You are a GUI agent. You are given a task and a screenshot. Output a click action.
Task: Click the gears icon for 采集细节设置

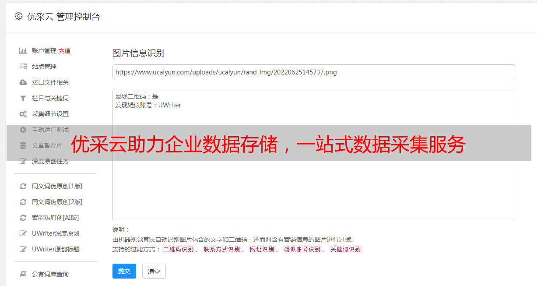point(23,114)
